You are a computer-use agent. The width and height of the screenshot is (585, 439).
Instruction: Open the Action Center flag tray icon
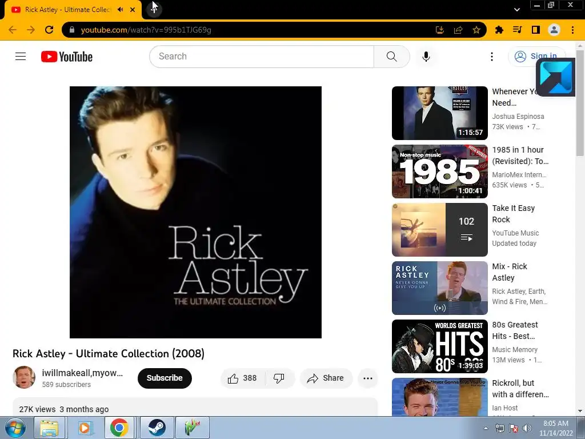click(x=514, y=428)
